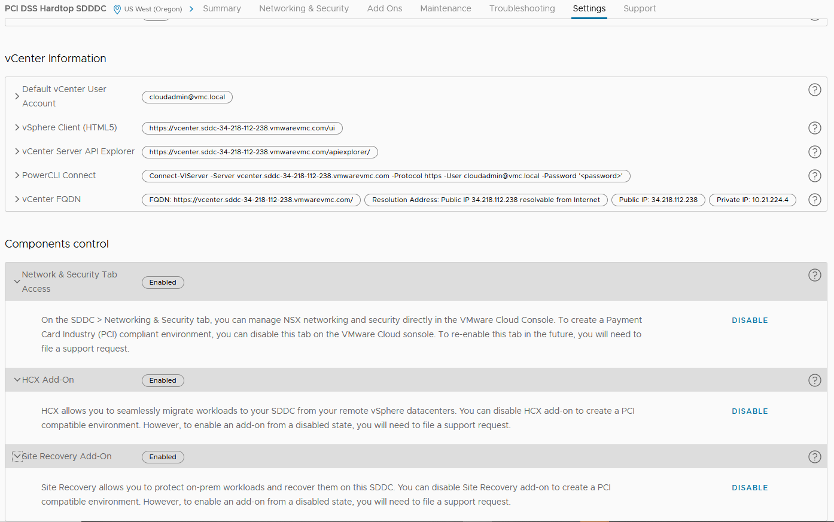Open help for HCX Add-On
This screenshot has width=834, height=522.
pos(814,380)
